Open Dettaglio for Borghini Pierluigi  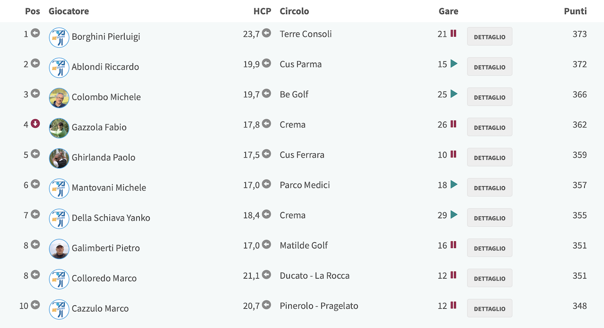click(x=489, y=37)
